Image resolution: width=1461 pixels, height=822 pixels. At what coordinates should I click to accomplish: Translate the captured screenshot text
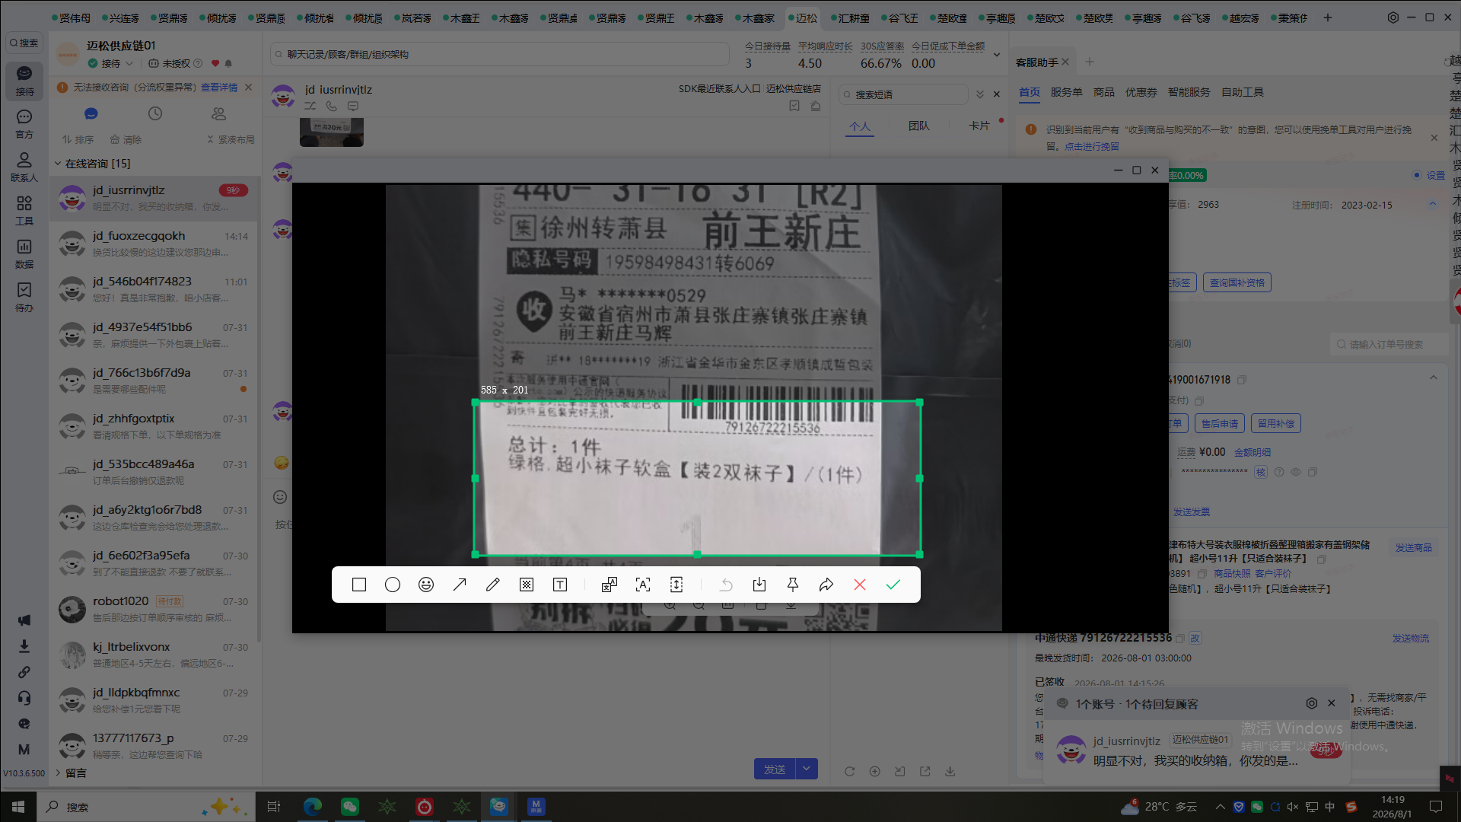610,585
